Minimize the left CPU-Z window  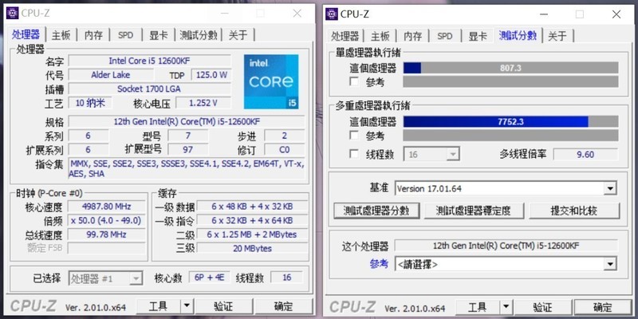pos(225,14)
